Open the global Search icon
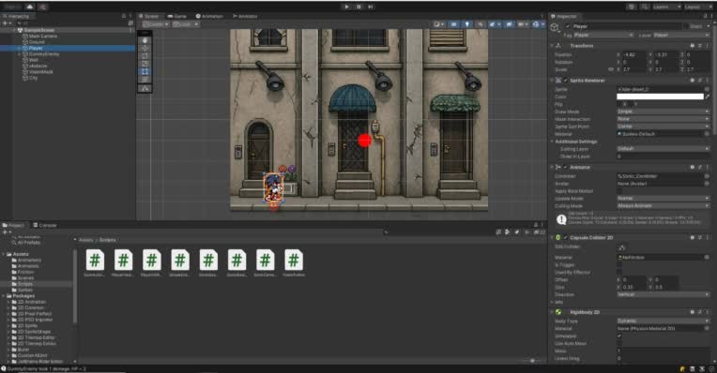 pos(645,7)
